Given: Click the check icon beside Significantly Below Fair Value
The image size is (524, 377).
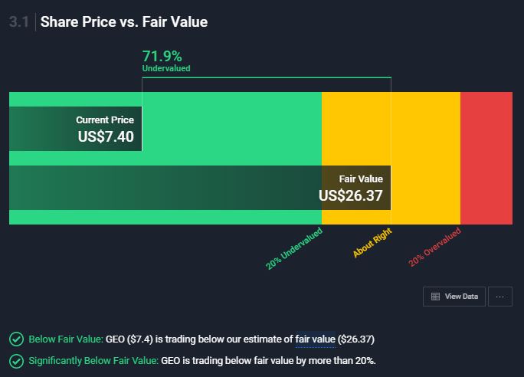Looking at the screenshot, I should [x=15, y=360].
